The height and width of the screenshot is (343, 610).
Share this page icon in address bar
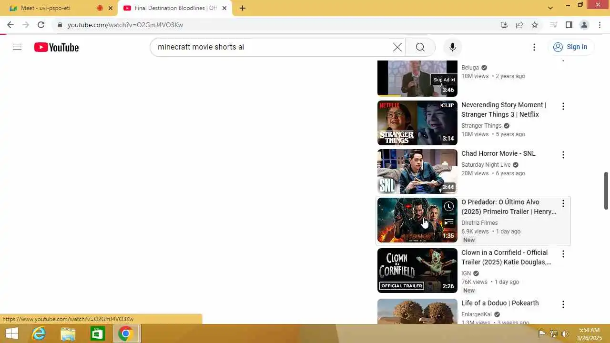pos(519,25)
